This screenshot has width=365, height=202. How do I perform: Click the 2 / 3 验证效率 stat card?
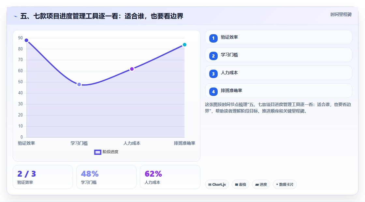(43, 177)
